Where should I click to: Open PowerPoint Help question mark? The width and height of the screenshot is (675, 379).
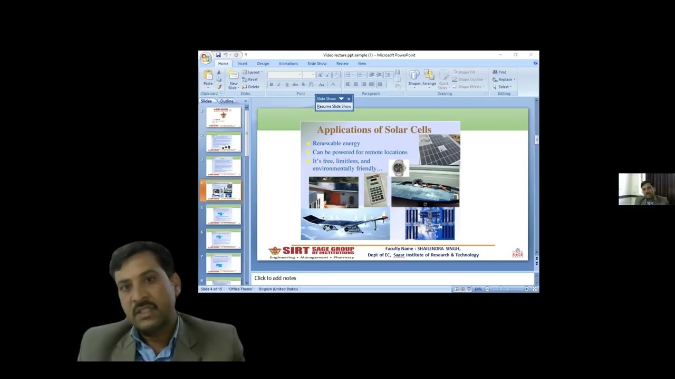click(x=535, y=63)
